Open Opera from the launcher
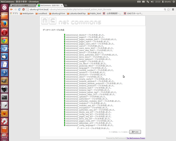 (x=5, y=32)
